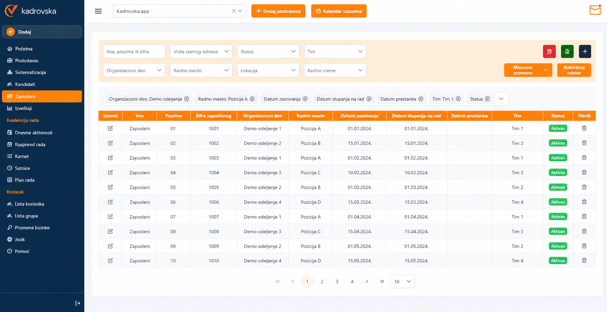
Task: Click the logout icon in sidebar bottom
Action: (x=77, y=303)
